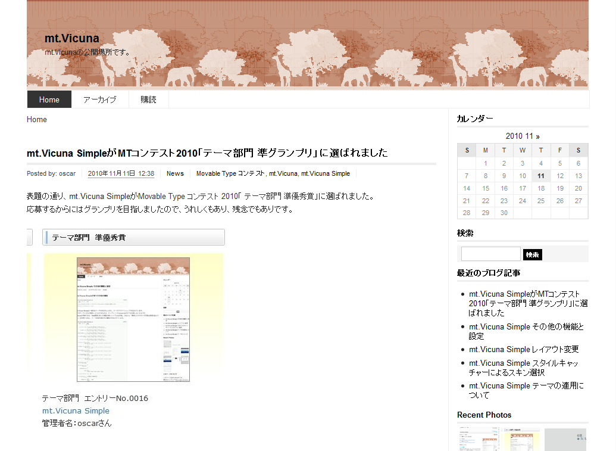Open the first Recent Photos thumbnail

coord(478,440)
